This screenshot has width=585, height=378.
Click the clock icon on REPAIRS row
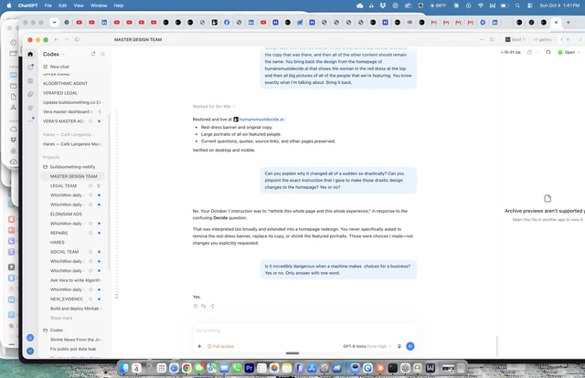90,233
